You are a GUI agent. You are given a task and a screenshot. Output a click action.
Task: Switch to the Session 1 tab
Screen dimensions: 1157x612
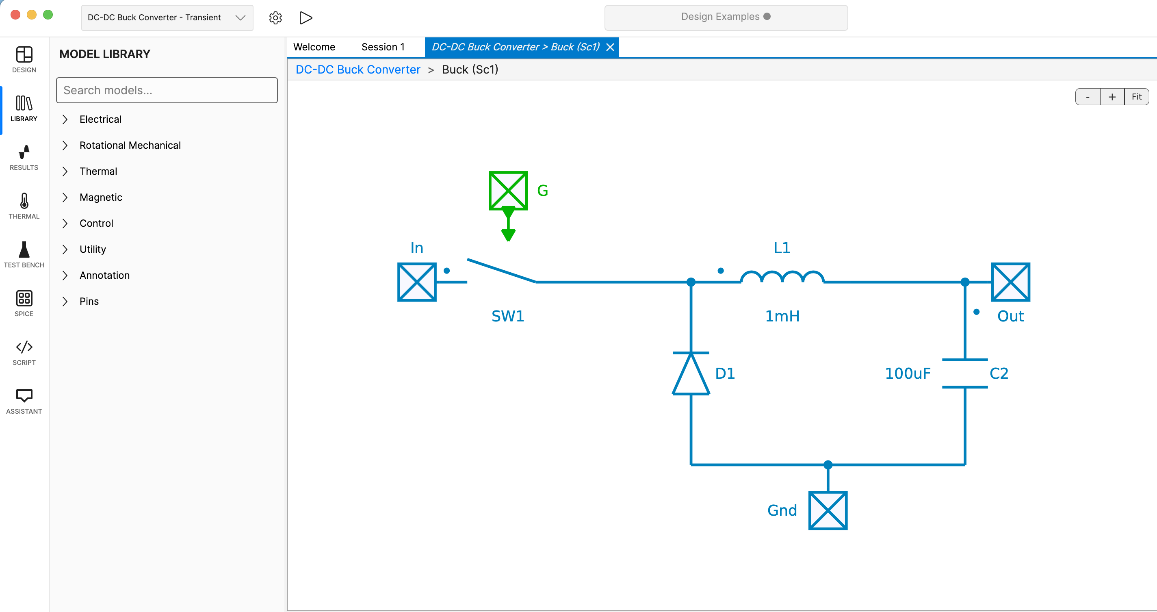pyautogui.click(x=383, y=47)
